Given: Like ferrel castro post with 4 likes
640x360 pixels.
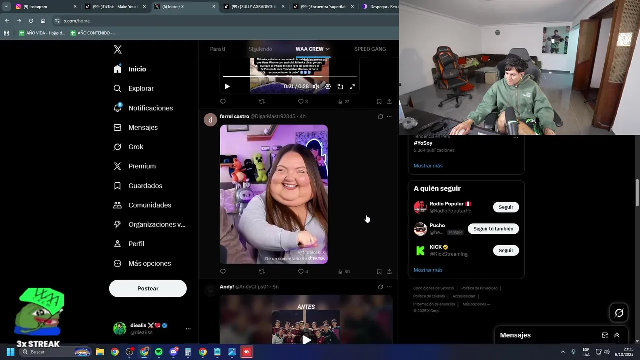Looking at the screenshot, I should (303, 271).
